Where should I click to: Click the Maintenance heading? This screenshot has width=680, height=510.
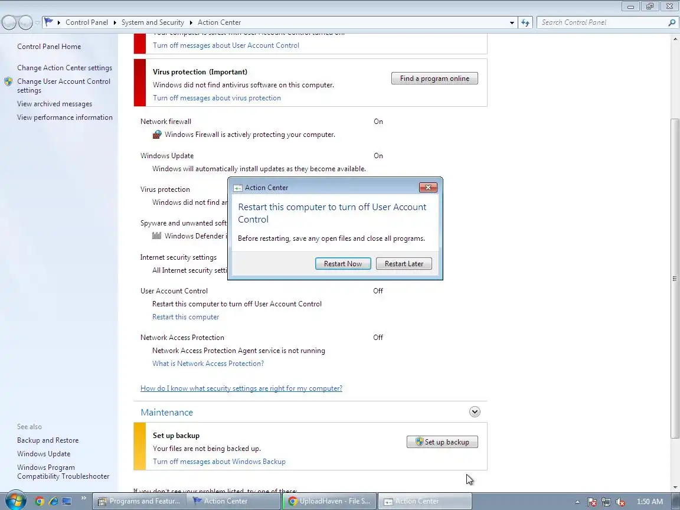tap(166, 413)
